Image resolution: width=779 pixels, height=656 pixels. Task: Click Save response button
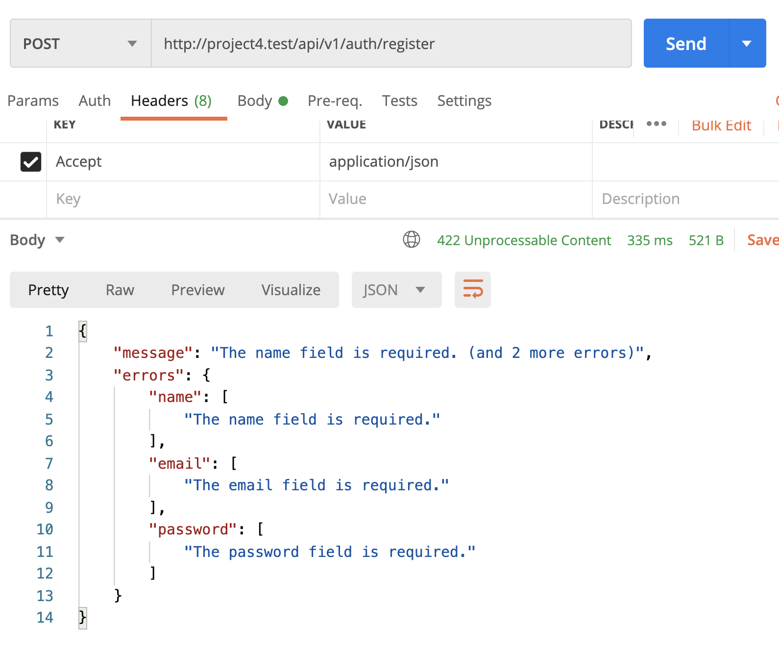763,240
